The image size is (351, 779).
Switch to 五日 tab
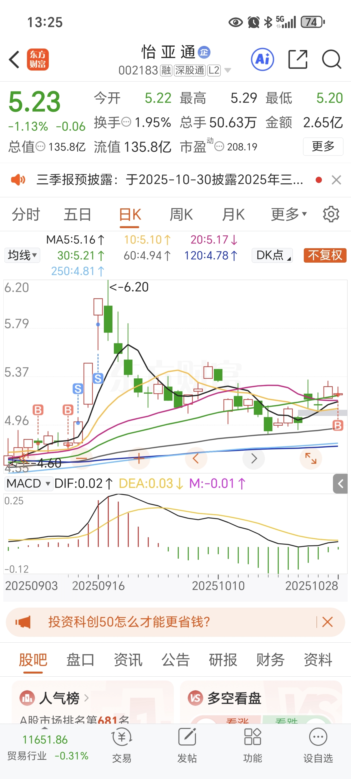(x=77, y=215)
